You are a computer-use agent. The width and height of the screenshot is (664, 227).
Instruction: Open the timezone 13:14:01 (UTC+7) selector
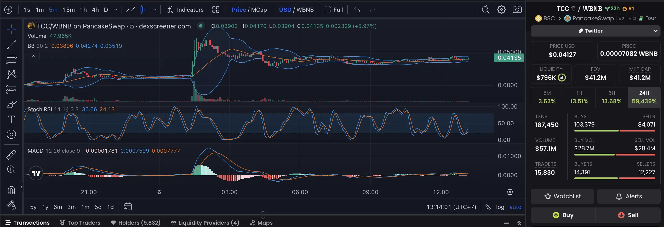451,207
